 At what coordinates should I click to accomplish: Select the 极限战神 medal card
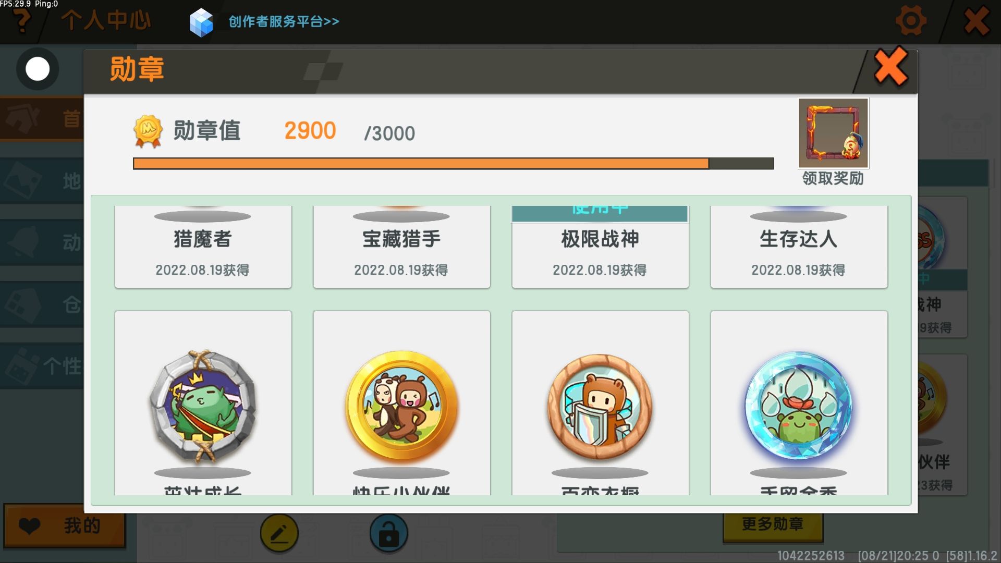(600, 247)
